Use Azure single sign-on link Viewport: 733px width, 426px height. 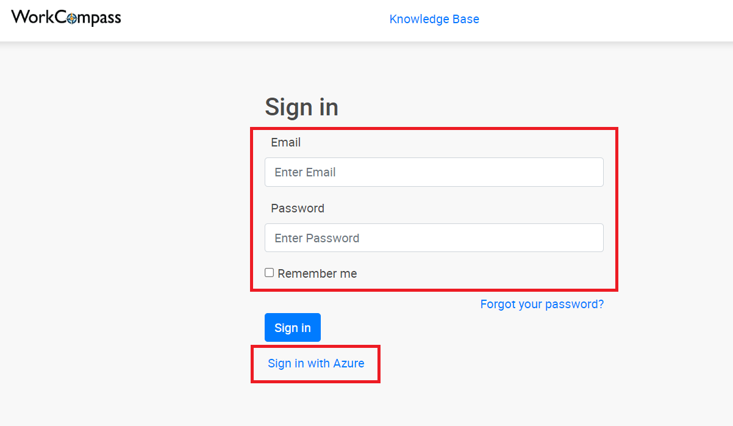(x=316, y=363)
